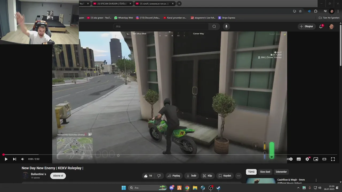The width and height of the screenshot is (342, 192).
Task: Open YouTube account avatar menu
Action: point(331,26)
